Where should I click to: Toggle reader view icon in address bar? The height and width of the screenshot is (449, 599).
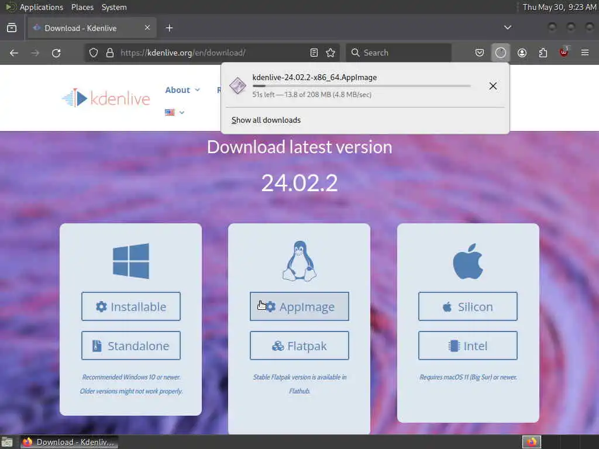click(x=314, y=53)
